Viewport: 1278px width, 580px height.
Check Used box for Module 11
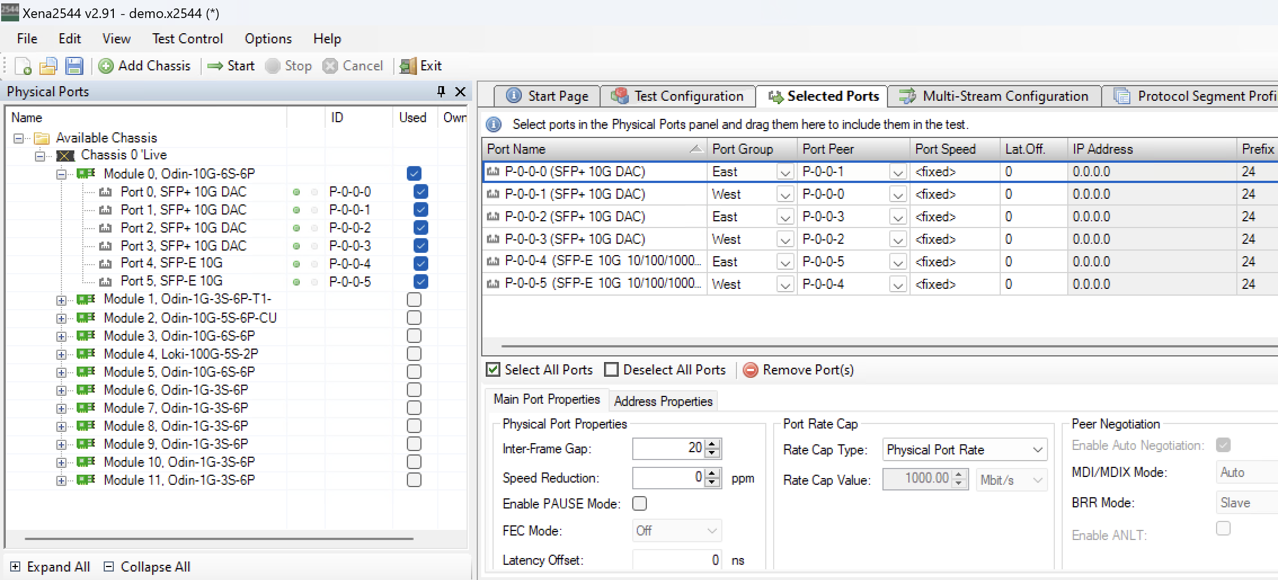point(414,480)
